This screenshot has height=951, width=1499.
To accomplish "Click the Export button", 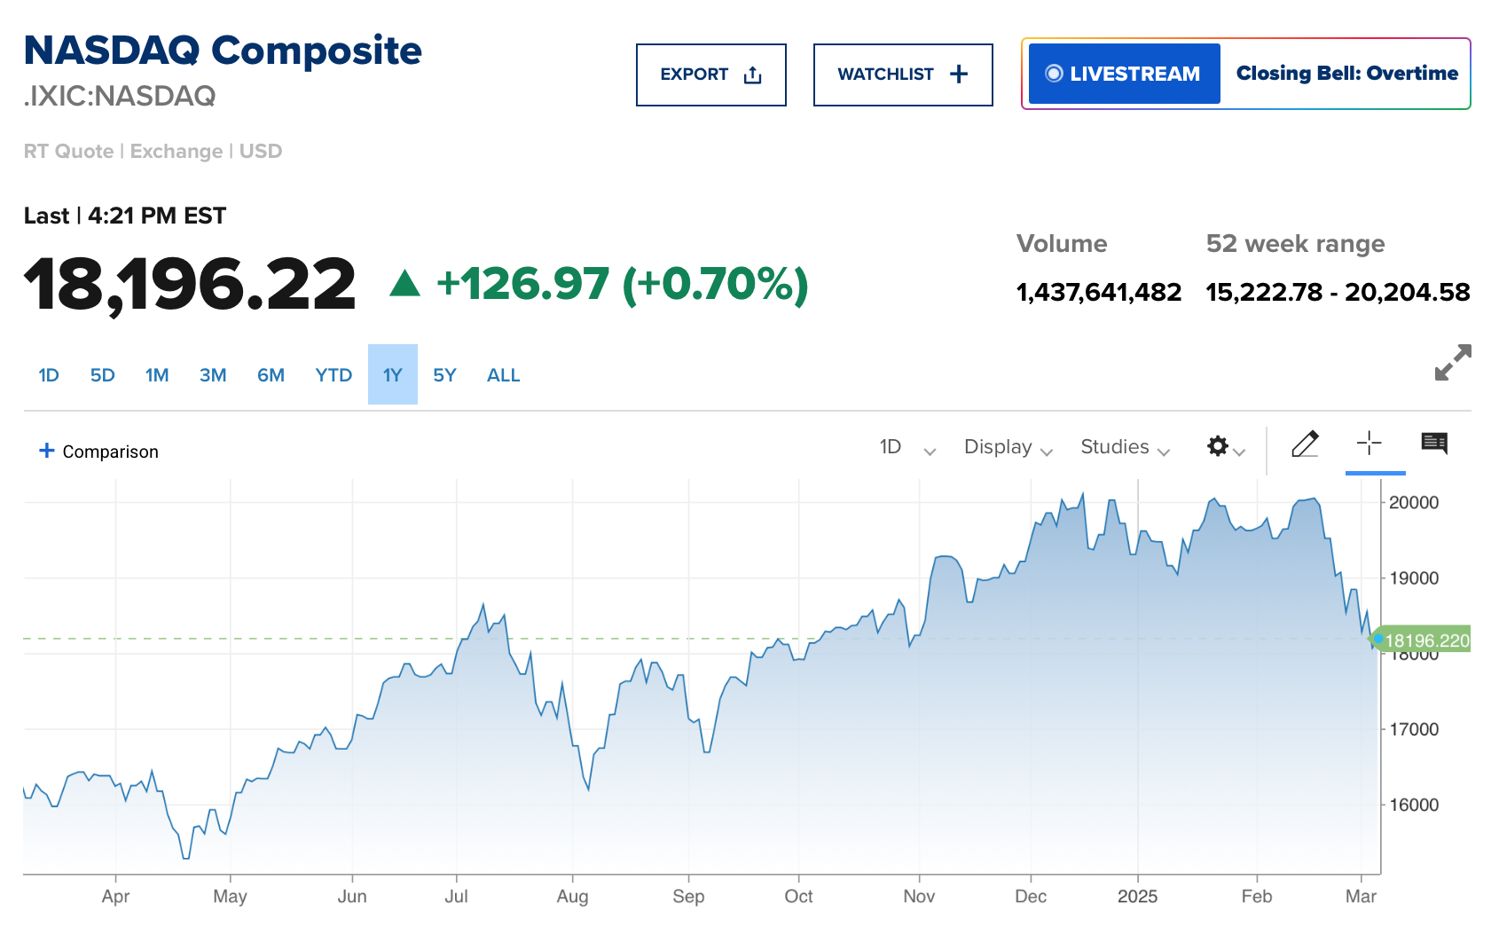I will tap(710, 75).
